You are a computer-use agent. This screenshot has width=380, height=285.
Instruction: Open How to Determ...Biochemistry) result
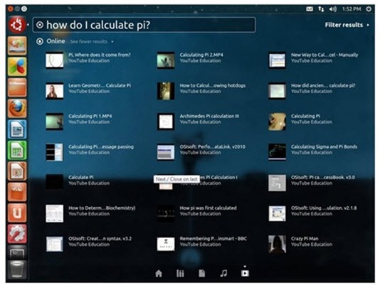(90, 213)
